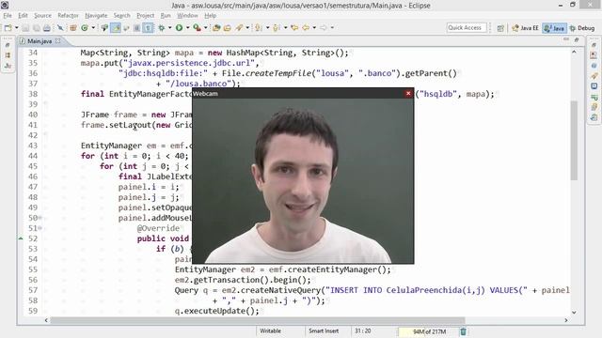Click the Forward navigation arrow icon
The height and width of the screenshot is (338, 602).
pyautogui.click(x=324, y=28)
